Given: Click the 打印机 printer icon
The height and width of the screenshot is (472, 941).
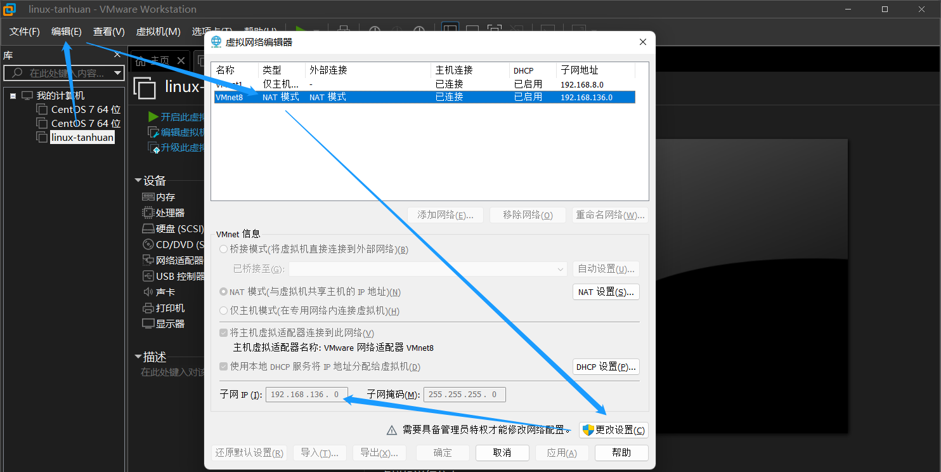Looking at the screenshot, I should [148, 308].
